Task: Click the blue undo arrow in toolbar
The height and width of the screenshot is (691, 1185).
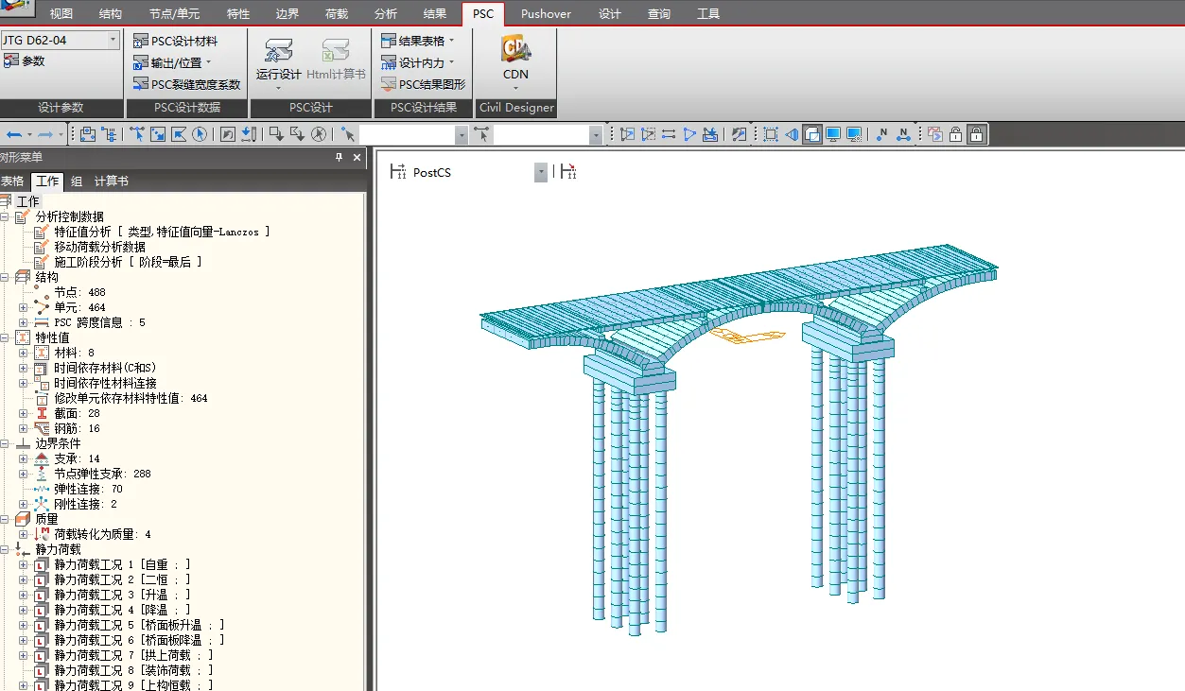Action: coord(13,135)
